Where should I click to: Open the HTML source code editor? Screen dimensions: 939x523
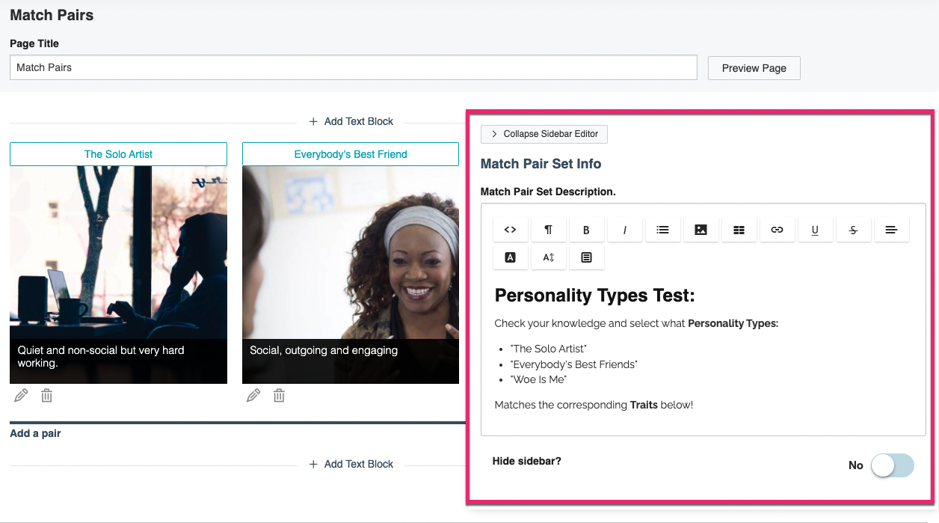click(x=511, y=230)
